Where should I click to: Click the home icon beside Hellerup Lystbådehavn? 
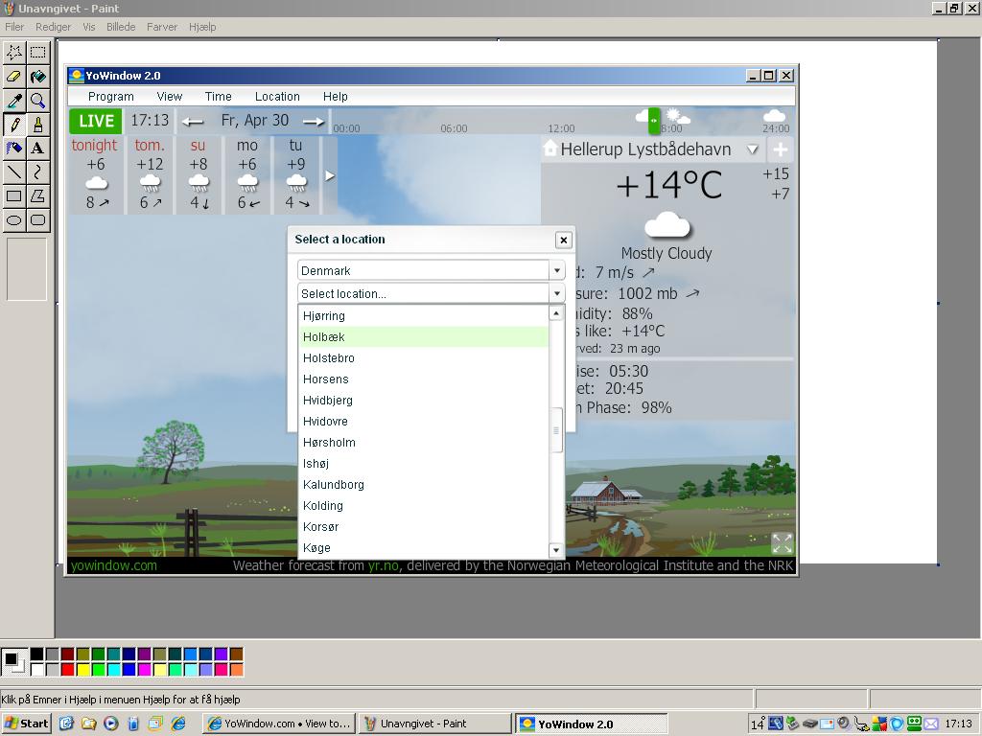549,149
